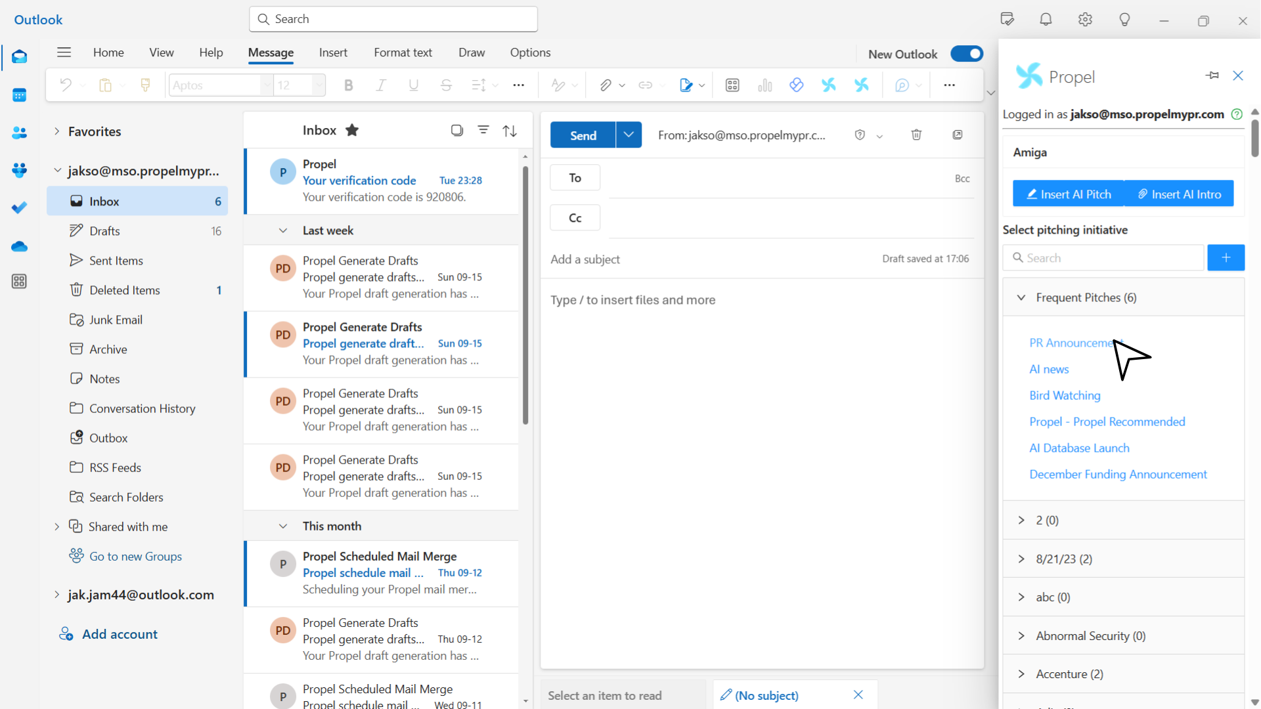
Task: Apply Italic formatting
Action: (x=381, y=85)
